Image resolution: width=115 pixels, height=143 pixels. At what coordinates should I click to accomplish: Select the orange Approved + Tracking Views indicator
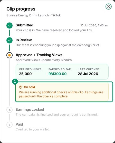(x=9, y=55)
